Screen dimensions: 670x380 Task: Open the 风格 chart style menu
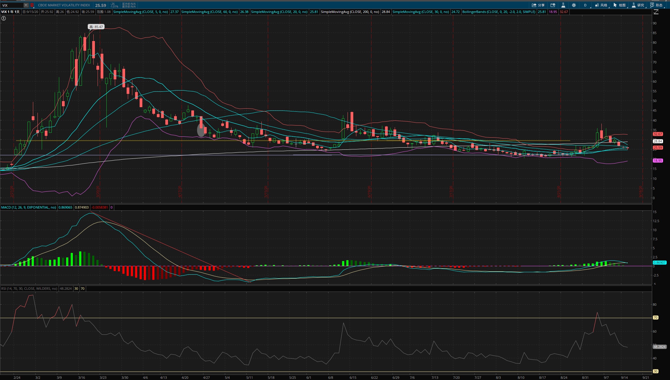601,5
